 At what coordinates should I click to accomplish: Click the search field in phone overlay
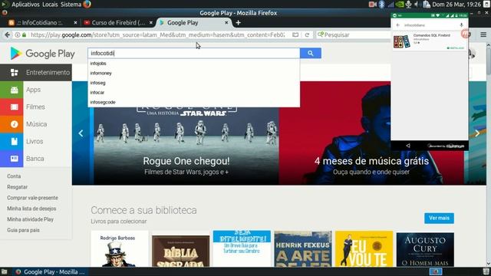coord(430,25)
